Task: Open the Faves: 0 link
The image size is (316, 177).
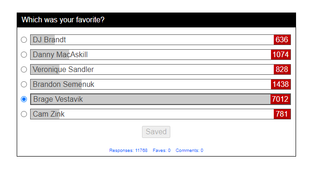Action: (161, 151)
